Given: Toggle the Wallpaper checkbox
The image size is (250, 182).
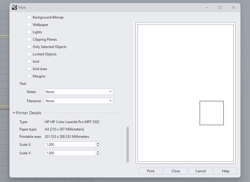Looking at the screenshot, I should 29,24.
